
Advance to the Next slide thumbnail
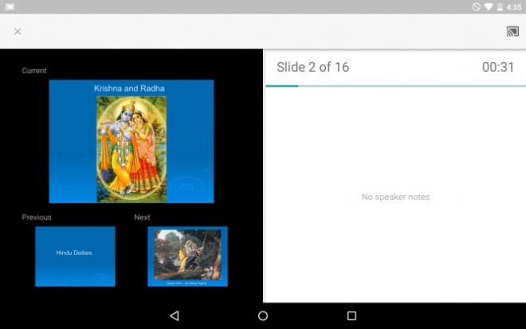click(x=187, y=256)
